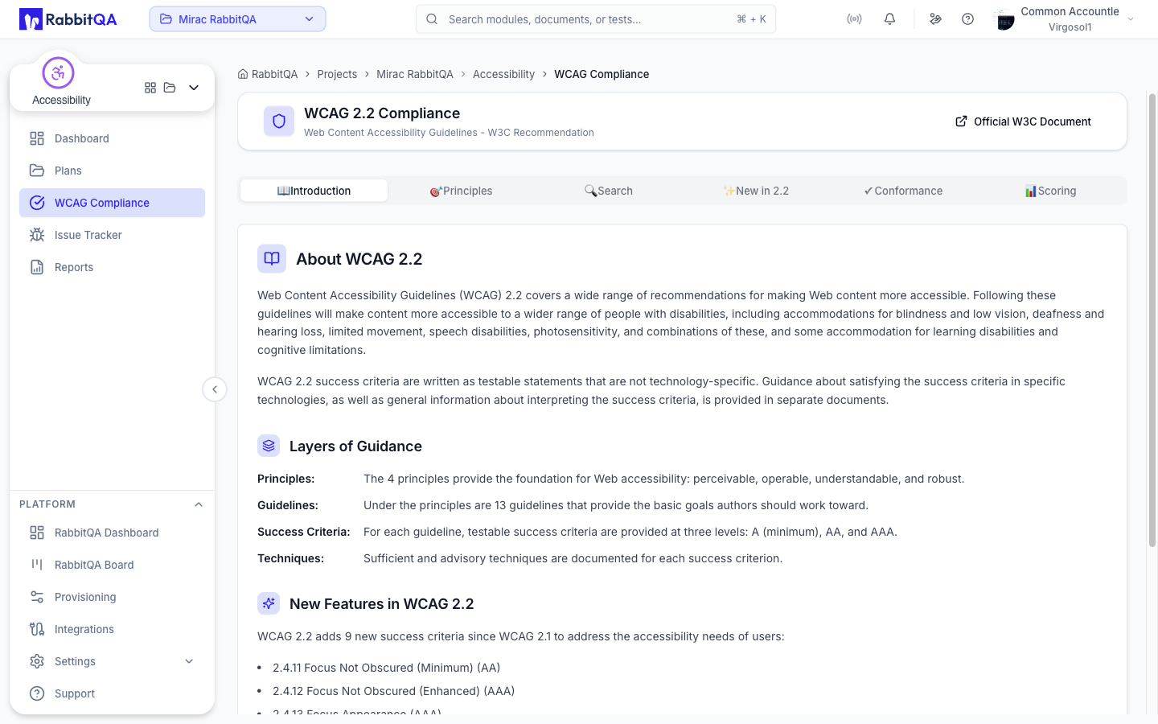
Task: Open Reports in sidebar
Action: coord(112,267)
